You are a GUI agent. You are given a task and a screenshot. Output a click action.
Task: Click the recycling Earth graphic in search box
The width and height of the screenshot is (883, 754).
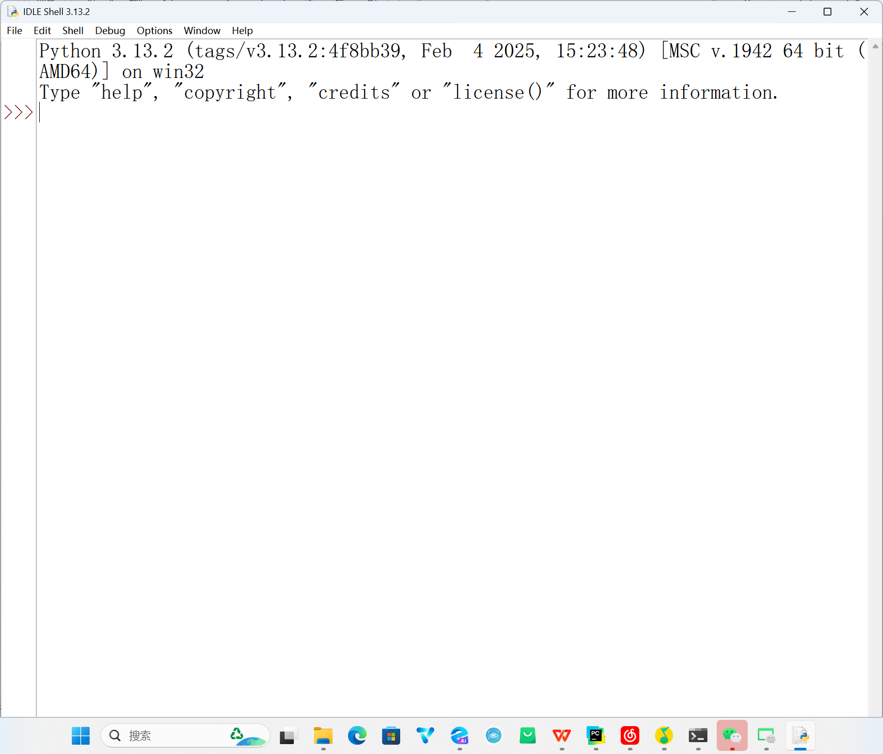[x=248, y=736]
